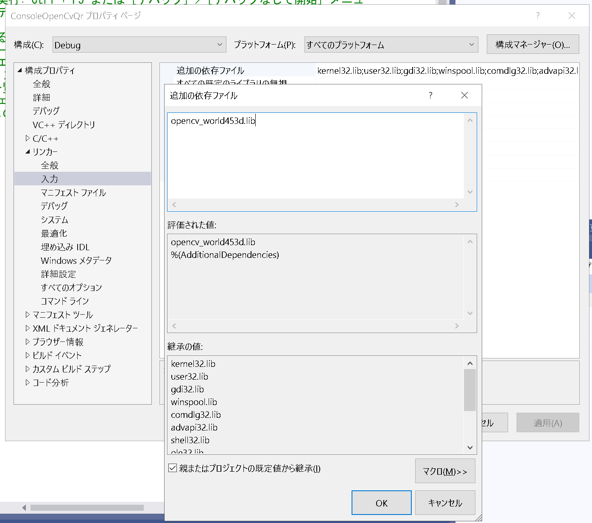Close the ConsoleOpenCvQr property pages window

click(572, 16)
